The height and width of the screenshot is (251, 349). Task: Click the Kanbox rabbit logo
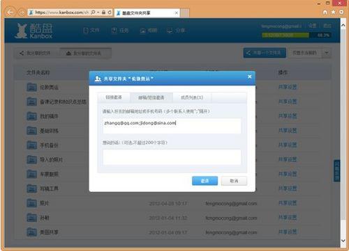tap(21, 31)
